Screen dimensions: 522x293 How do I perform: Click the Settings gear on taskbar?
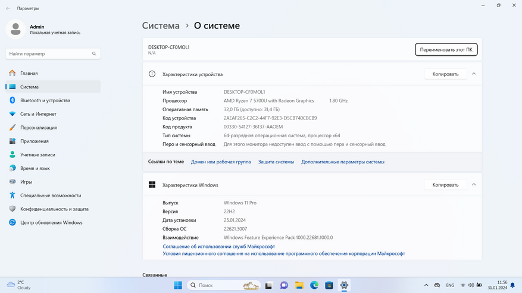click(344, 285)
